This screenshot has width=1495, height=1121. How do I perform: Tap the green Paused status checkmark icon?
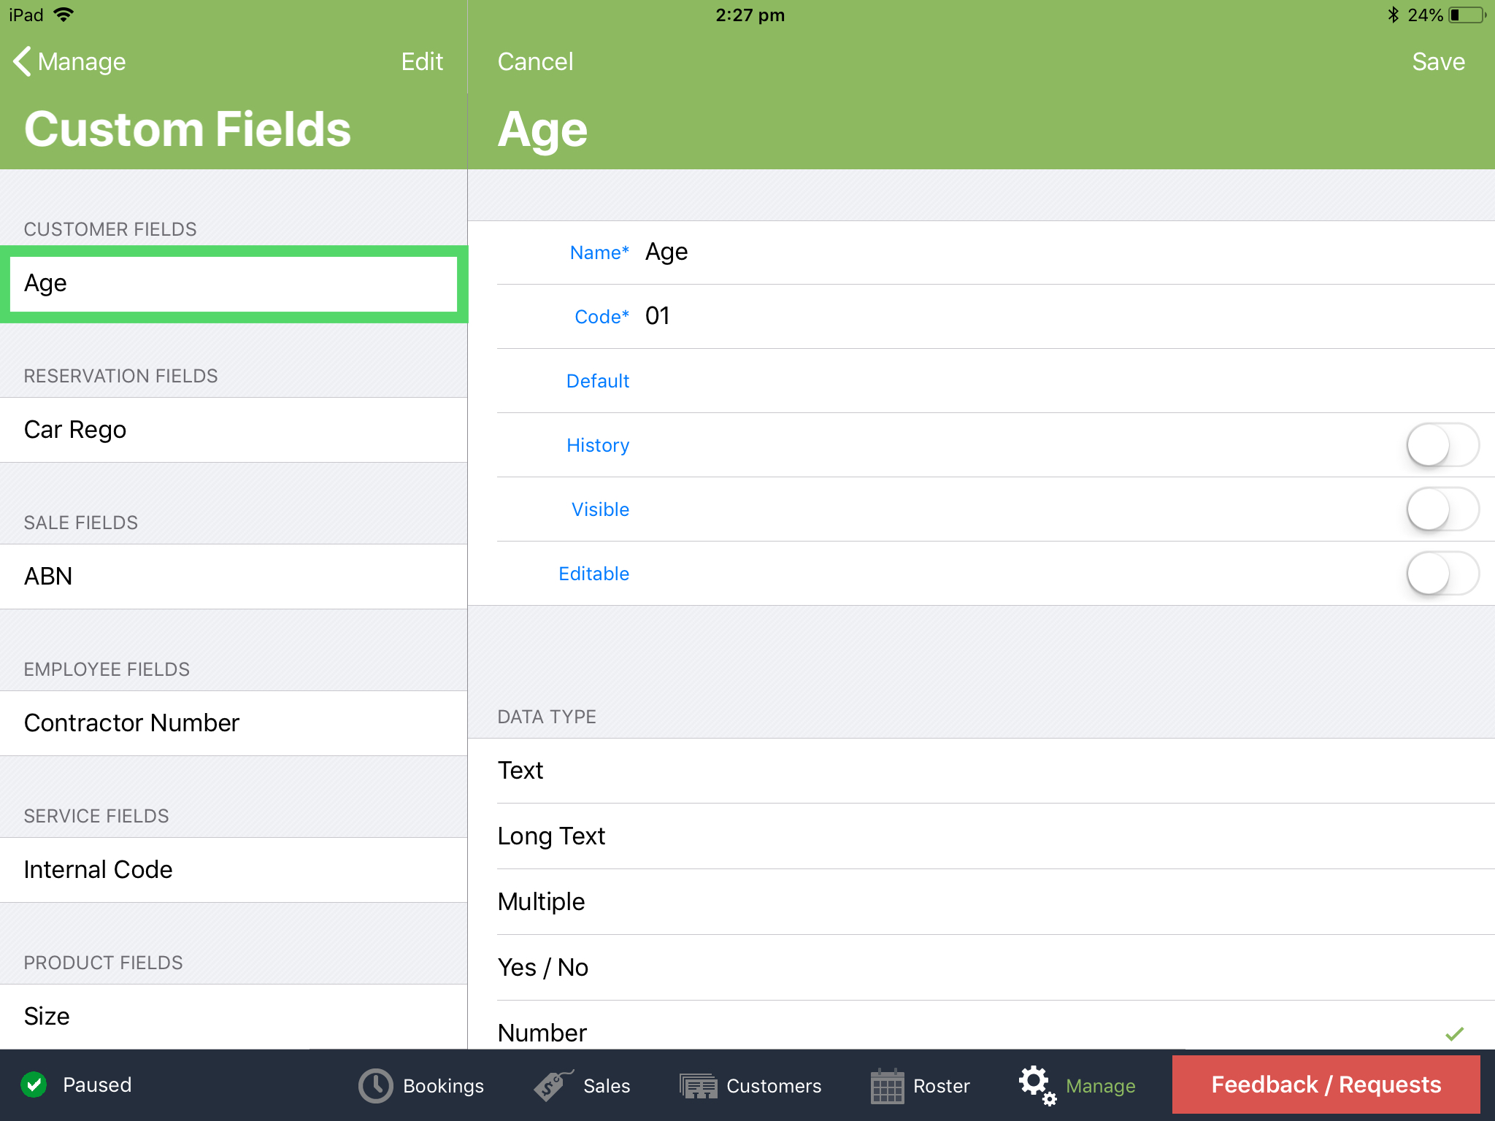(34, 1085)
